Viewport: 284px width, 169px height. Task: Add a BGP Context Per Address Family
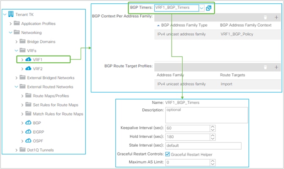pyautogui.click(x=276, y=17)
